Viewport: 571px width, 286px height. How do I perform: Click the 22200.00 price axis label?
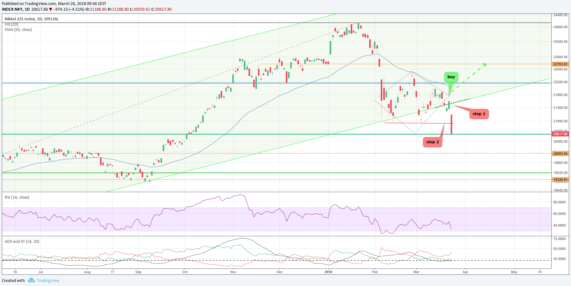560,82
